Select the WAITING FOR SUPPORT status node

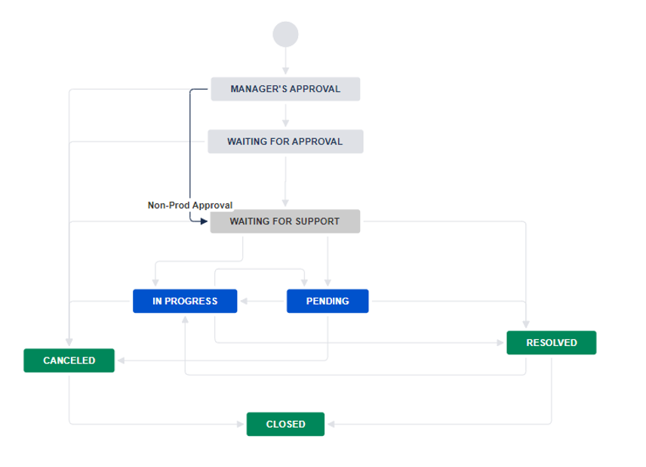point(285,221)
